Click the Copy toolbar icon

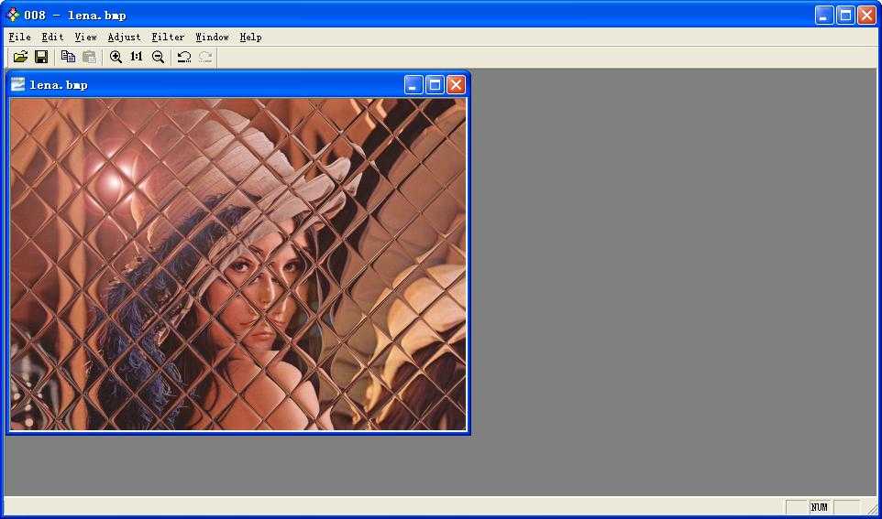click(68, 57)
